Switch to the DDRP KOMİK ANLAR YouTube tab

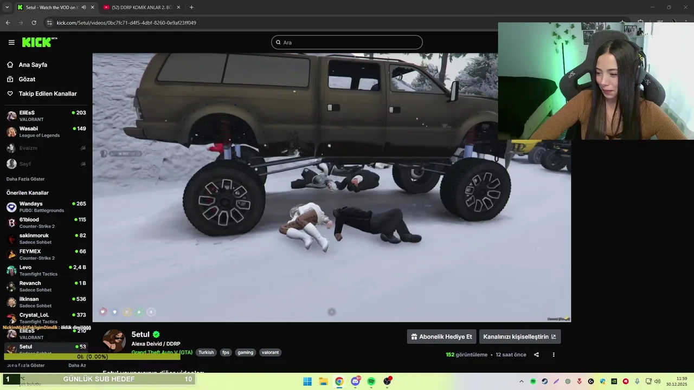142,7
